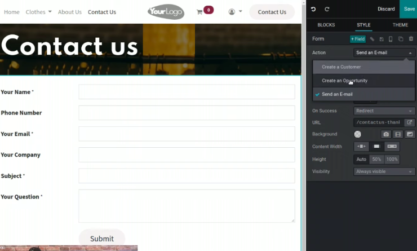Click the Discard button

(x=386, y=9)
